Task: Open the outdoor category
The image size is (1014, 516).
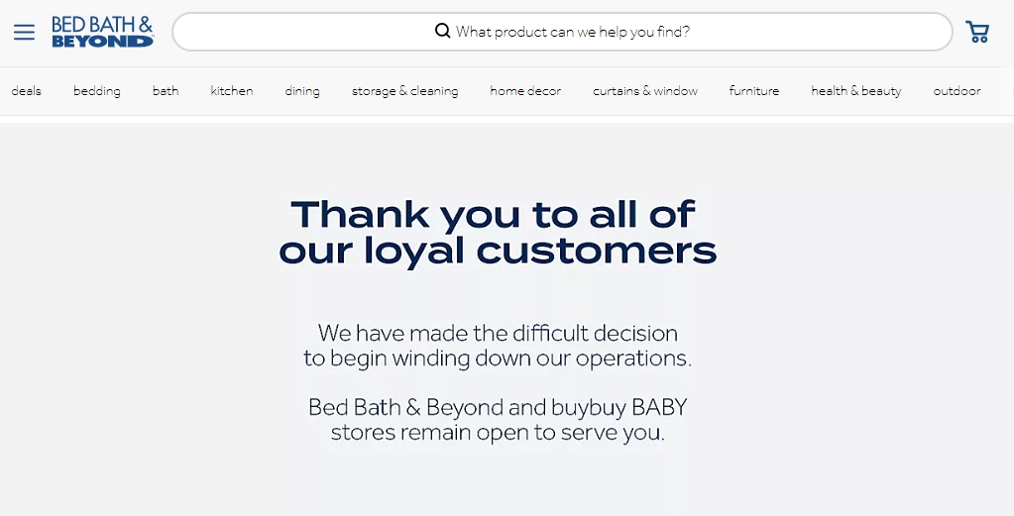Action: click(957, 91)
